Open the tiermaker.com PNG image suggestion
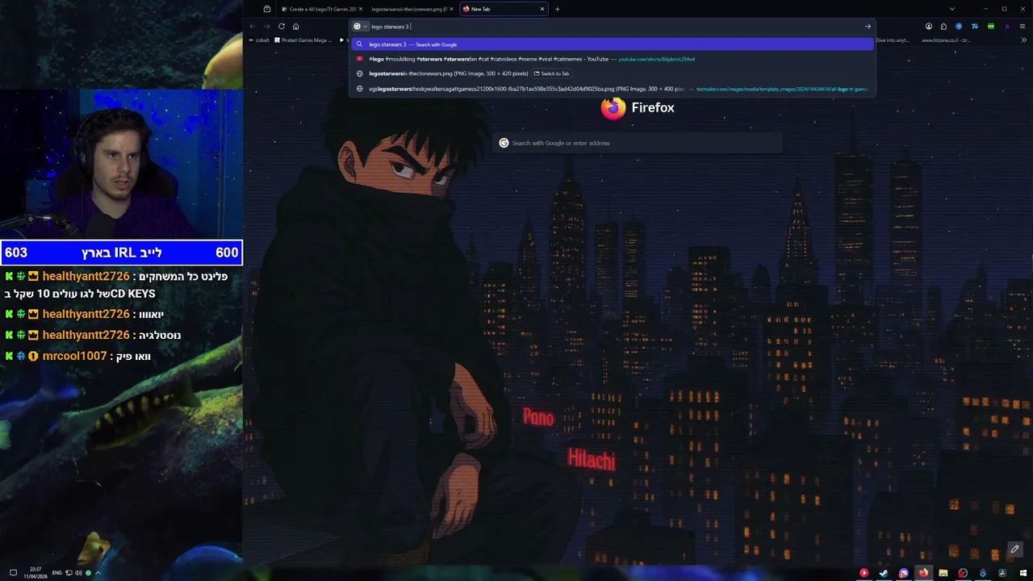This screenshot has height=581, width=1033. [613, 89]
